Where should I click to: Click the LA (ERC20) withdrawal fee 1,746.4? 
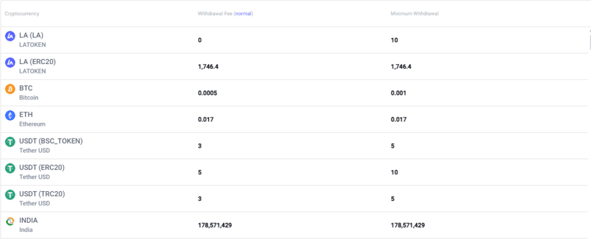coord(208,67)
